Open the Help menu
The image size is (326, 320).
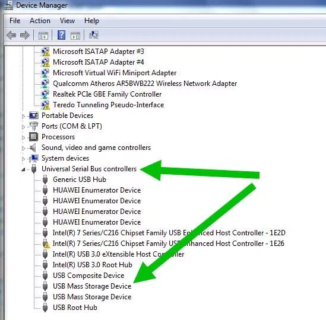91,21
